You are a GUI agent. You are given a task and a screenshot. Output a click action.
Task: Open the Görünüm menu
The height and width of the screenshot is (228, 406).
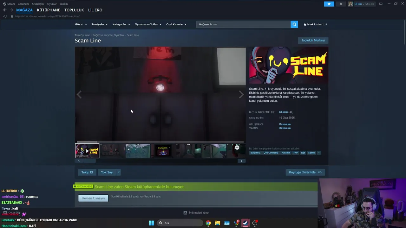pyautogui.click(x=23, y=4)
